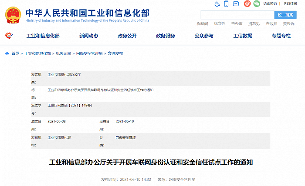Image resolution: width=305 pixels, height=186 pixels.
Task: Navigate to 网络安全管理局 in breadcrumb
Action: point(89,53)
